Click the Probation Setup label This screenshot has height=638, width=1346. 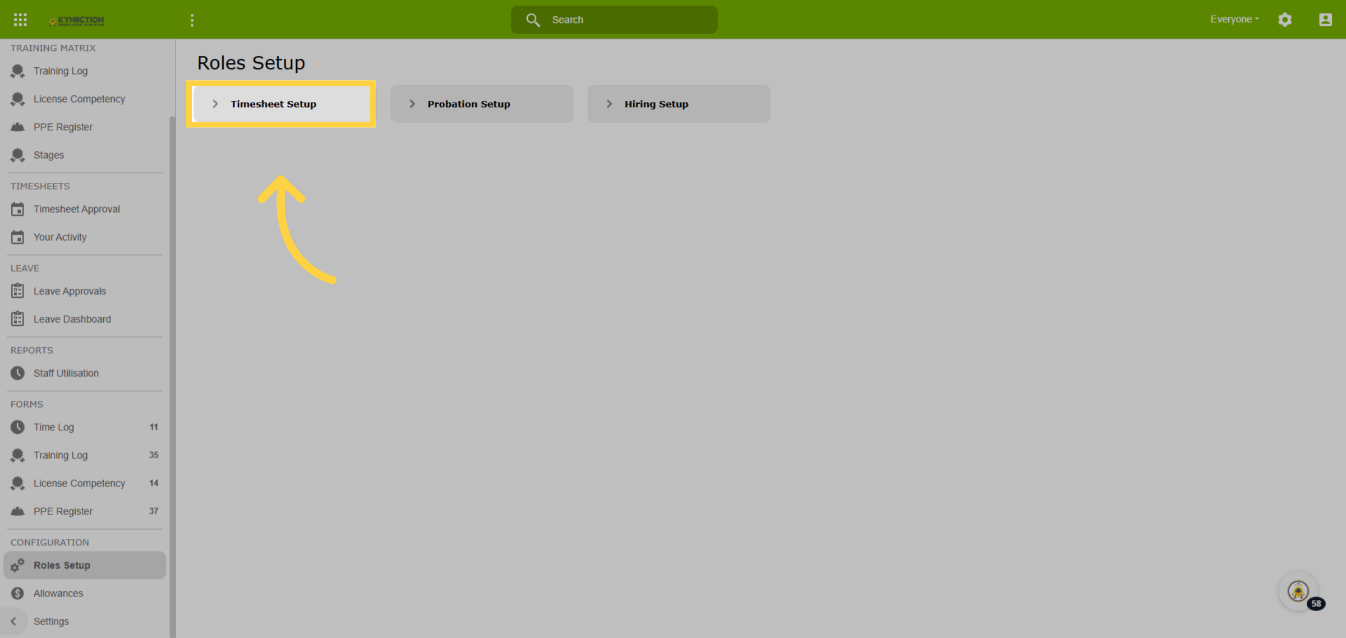tap(469, 104)
